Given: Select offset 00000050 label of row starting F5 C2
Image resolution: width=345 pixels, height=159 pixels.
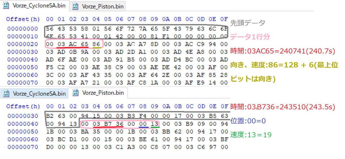Looking at the screenshot, I should (x=23, y=67).
